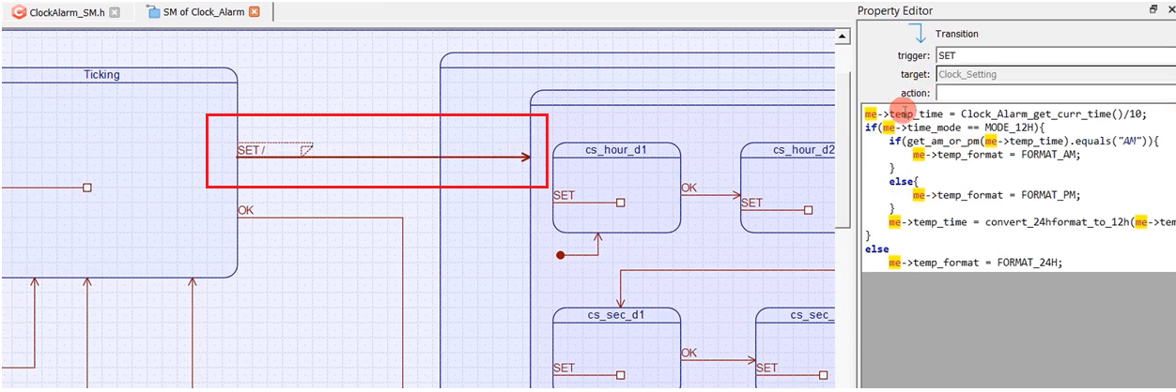Click the target field showing Clock_Setting
Viewport: 1176px width, 392px height.
(1055, 74)
